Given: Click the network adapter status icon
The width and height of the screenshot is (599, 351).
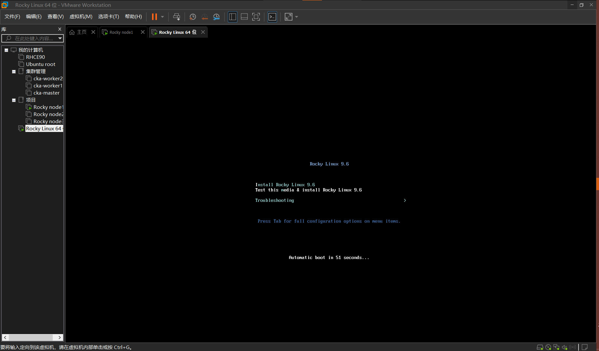Looking at the screenshot, I should (556, 347).
